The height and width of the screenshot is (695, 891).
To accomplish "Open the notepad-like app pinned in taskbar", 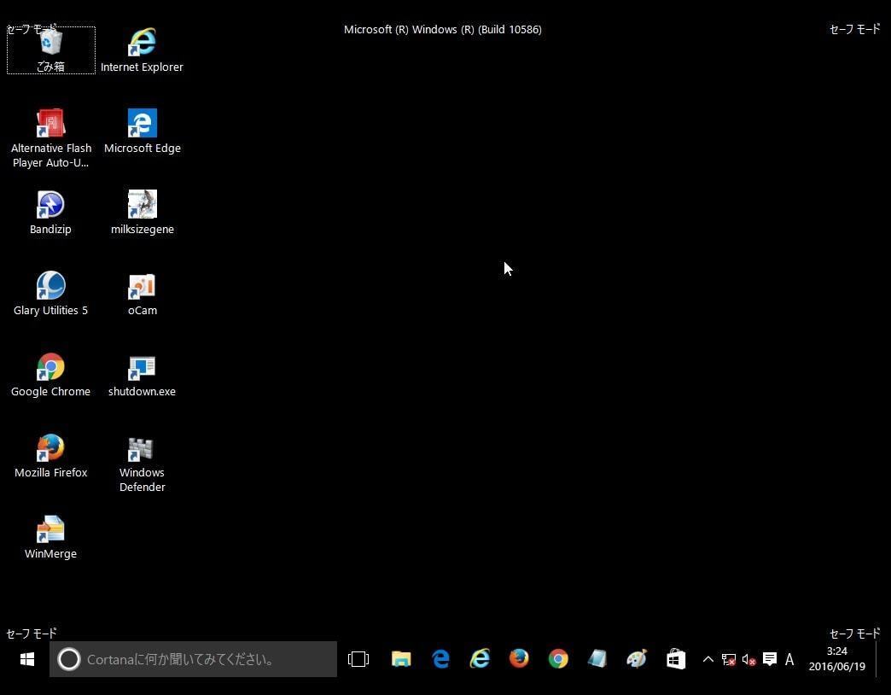I will 597,659.
